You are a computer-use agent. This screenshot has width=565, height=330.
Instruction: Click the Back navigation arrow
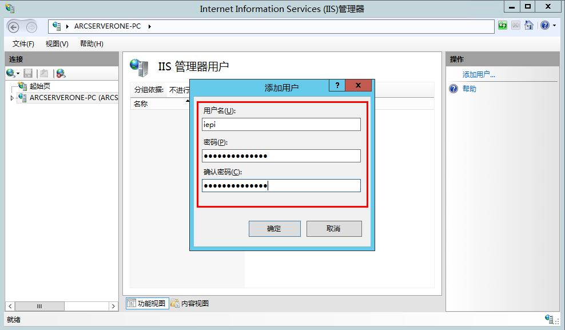[x=14, y=27]
